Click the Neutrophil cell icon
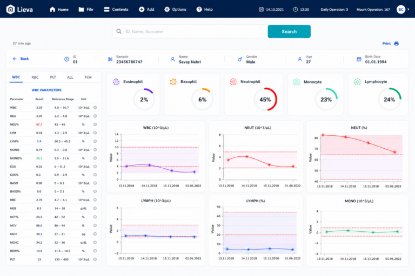415x276 pixels. click(233, 82)
